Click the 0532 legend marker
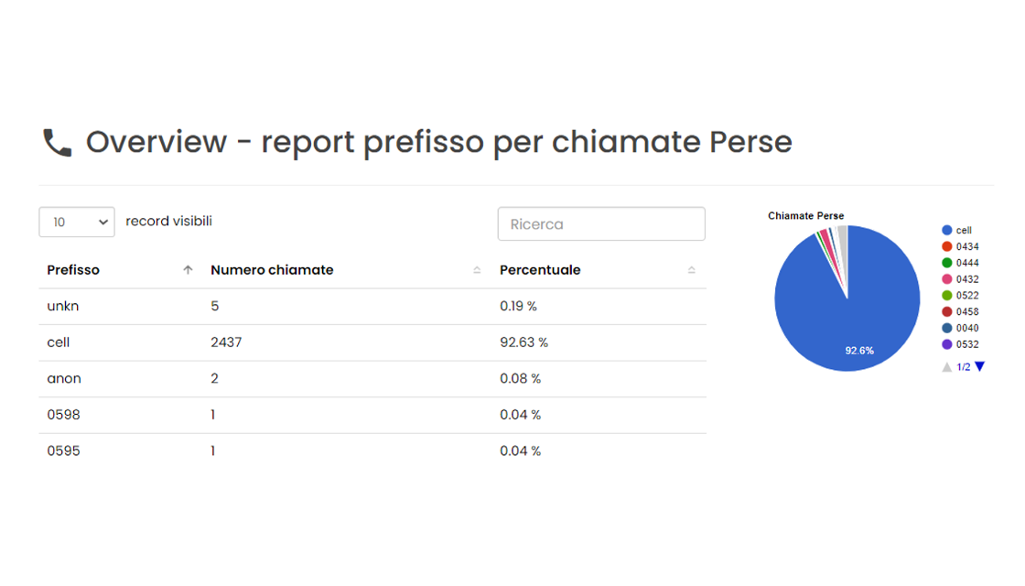Image resolution: width=1025 pixels, height=586 pixels. coord(945,343)
